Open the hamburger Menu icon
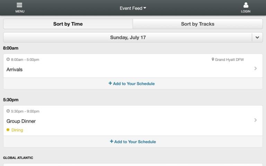This screenshot has width=266, height=166. (x=19, y=5)
